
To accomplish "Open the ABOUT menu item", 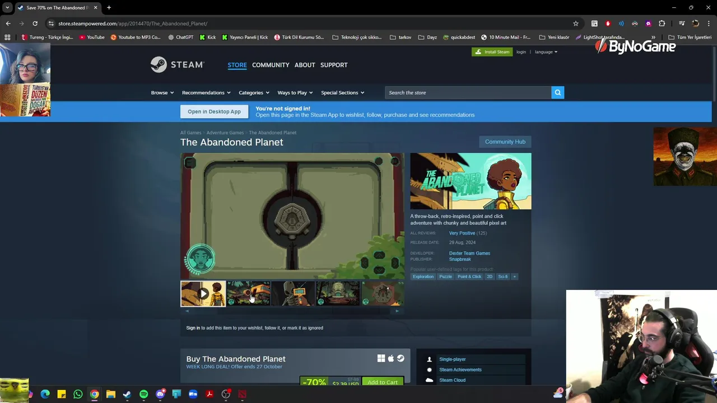I will [x=305, y=65].
